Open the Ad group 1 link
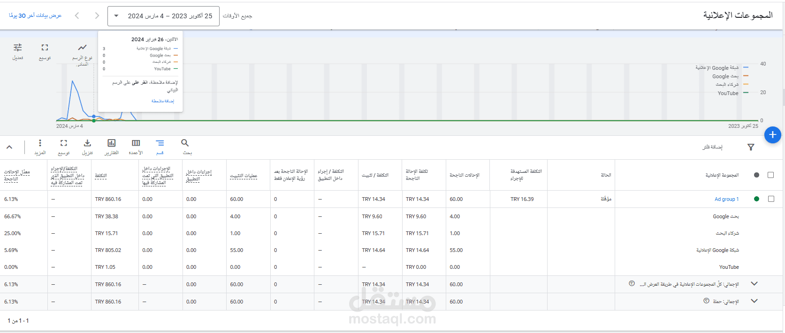Image resolution: width=785 pixels, height=333 pixels. [726, 199]
